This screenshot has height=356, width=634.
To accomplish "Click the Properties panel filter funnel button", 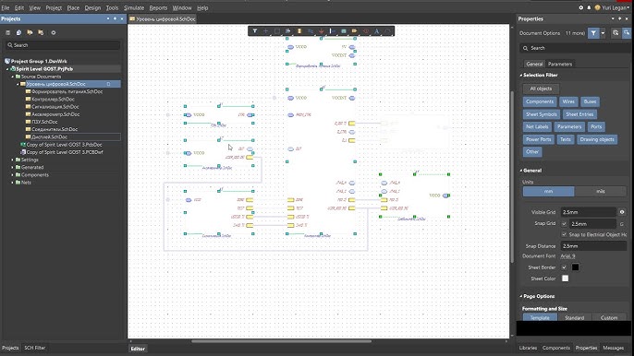I will [593, 33].
